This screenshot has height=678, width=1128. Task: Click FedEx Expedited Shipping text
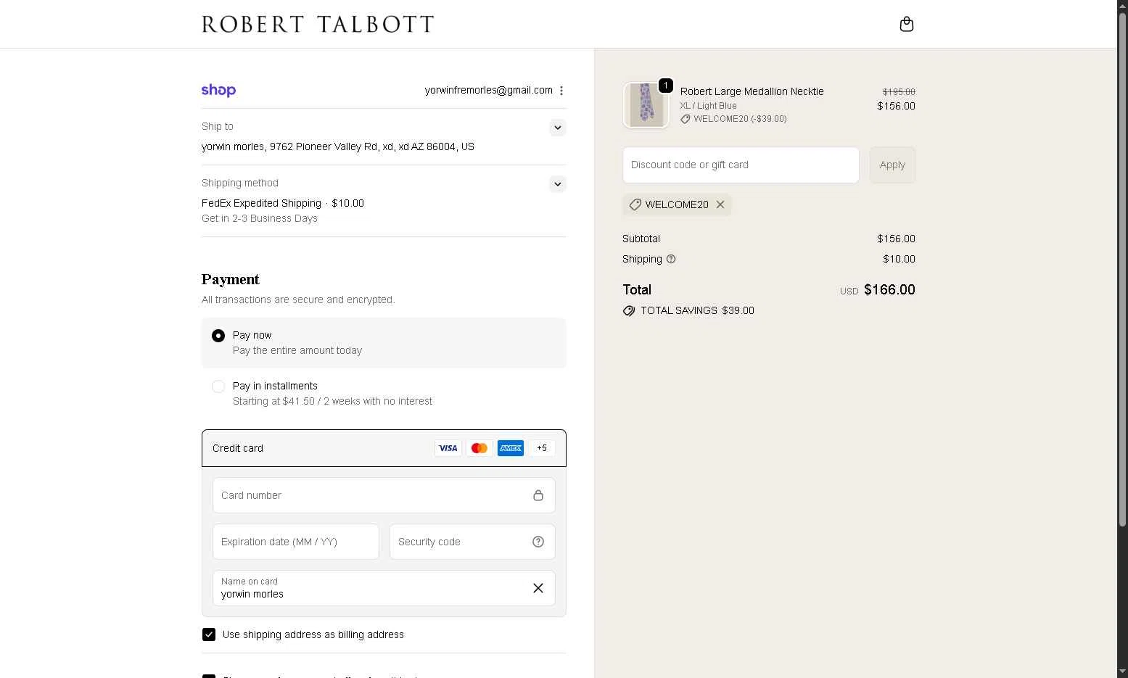pyautogui.click(x=261, y=203)
